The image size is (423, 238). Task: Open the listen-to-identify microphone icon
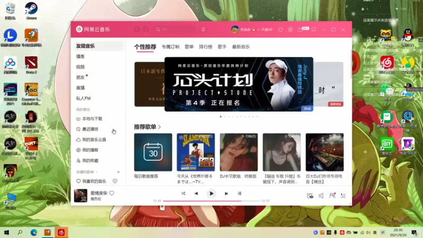point(203,30)
